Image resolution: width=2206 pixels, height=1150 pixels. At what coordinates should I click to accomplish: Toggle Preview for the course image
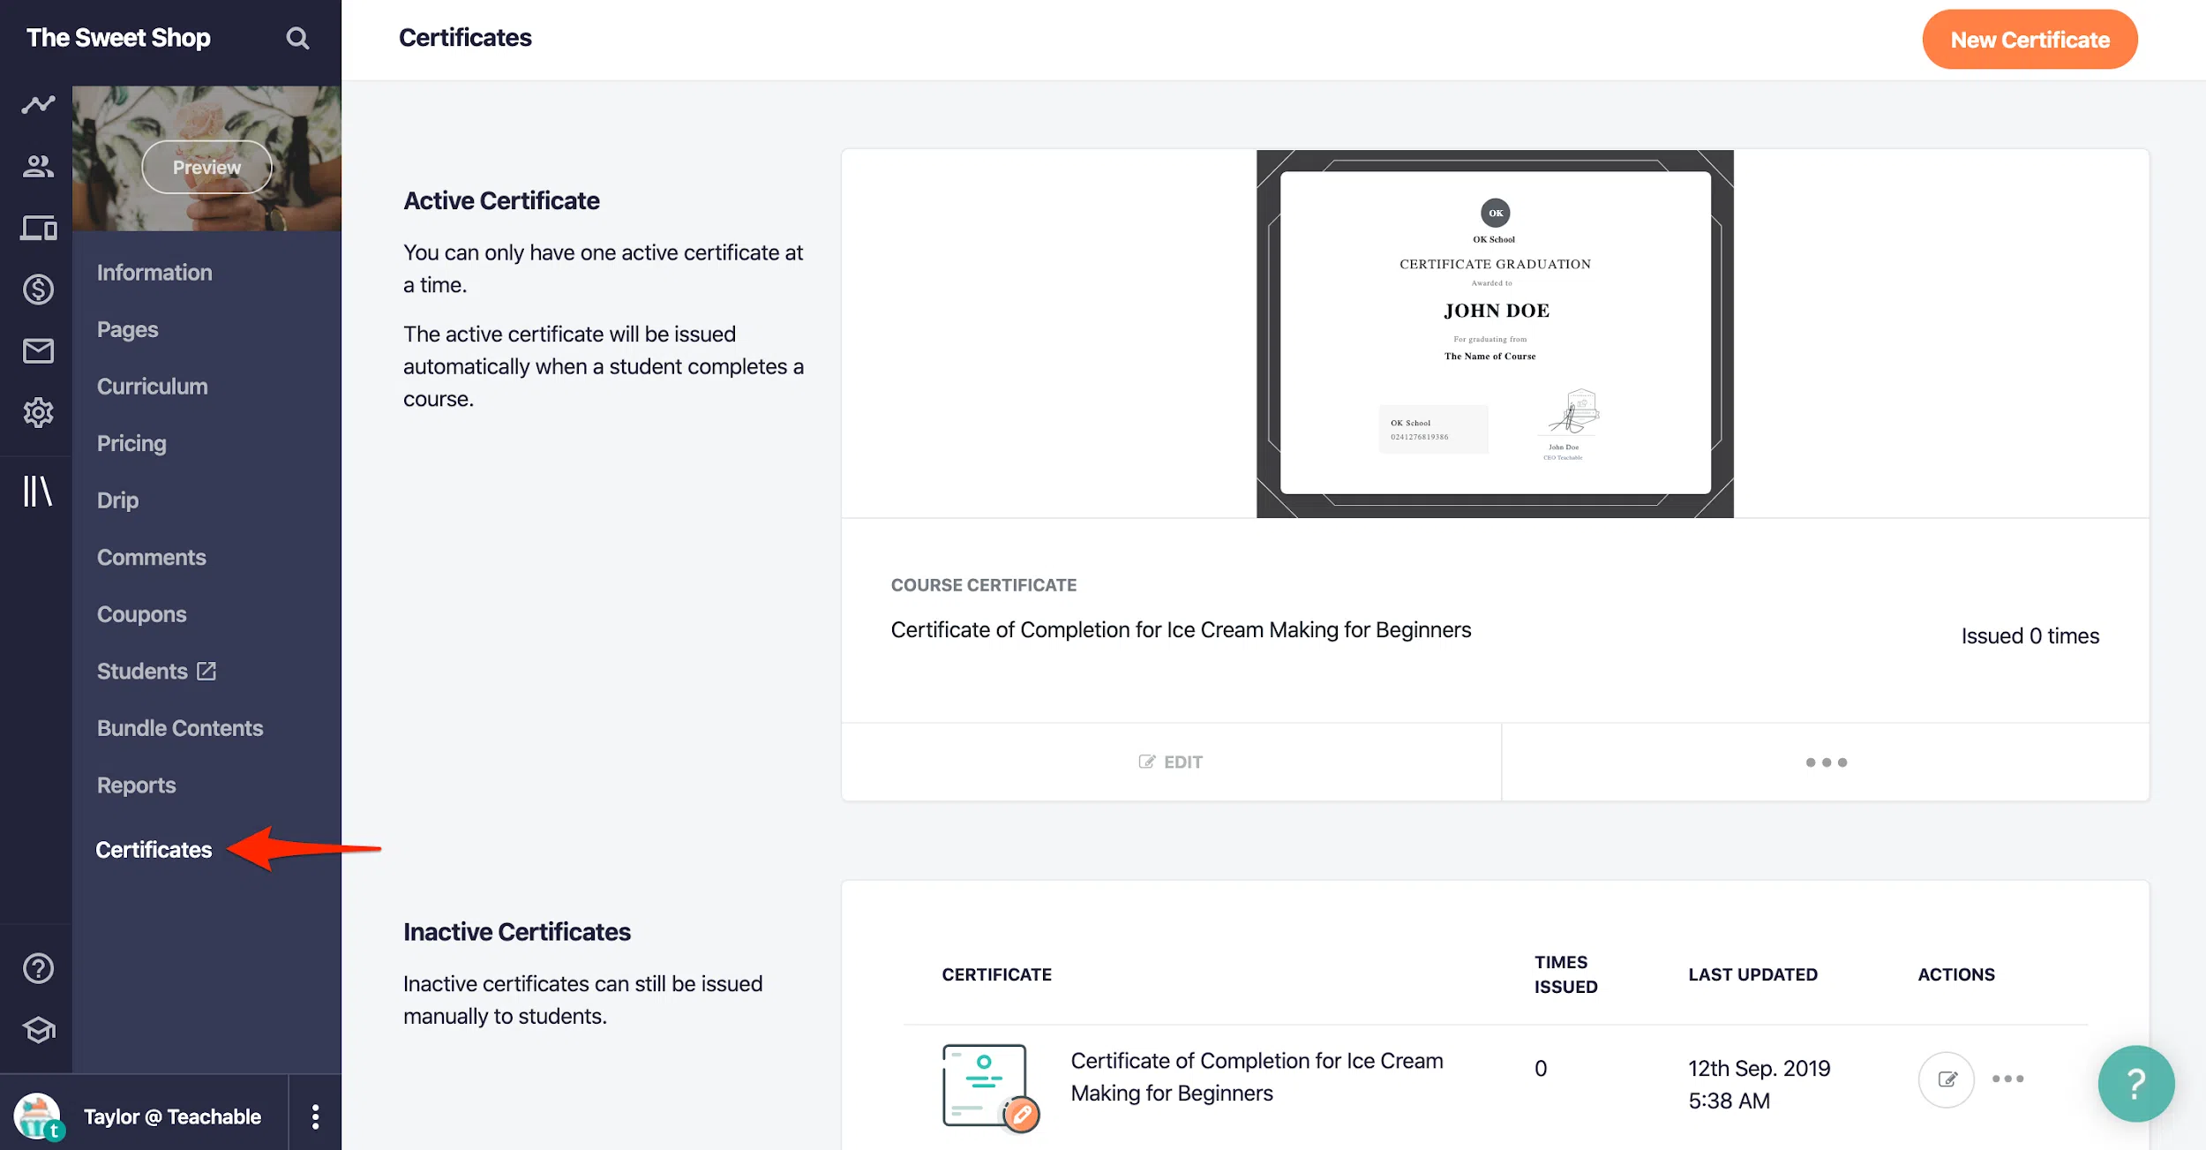pyautogui.click(x=204, y=165)
